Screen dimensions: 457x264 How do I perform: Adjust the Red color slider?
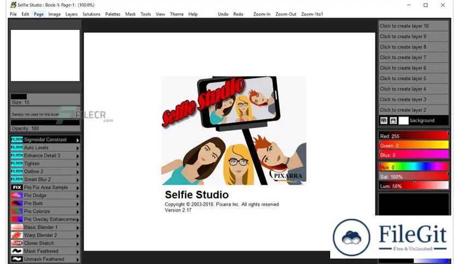(x=414, y=136)
